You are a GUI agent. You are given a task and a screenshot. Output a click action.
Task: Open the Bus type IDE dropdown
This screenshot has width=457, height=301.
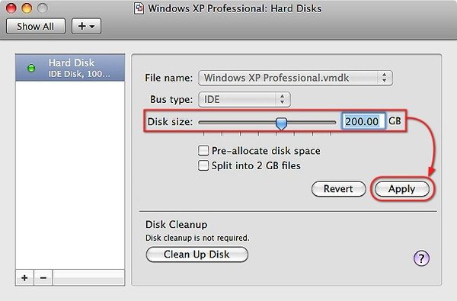[x=244, y=100]
